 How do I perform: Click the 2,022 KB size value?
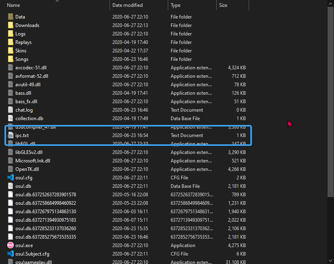click(237, 220)
